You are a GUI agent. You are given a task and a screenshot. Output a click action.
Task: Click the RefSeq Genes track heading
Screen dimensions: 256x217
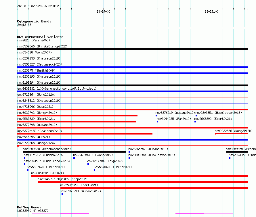[29, 207]
